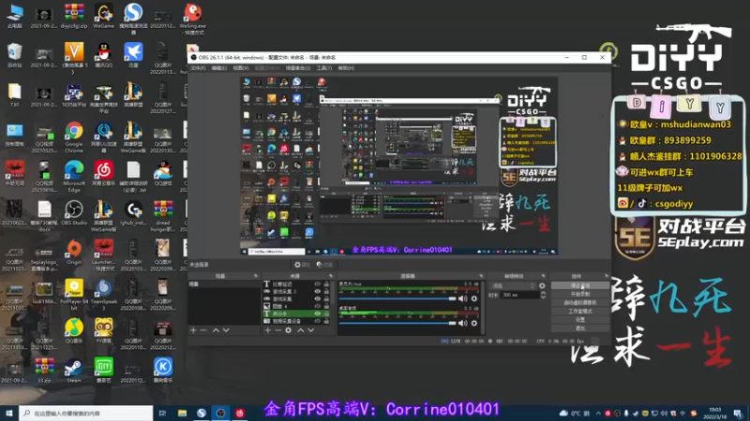Image resolution: width=750 pixels, height=421 pixels.
Task: Pop out the Scene Transitions dock header icon
Action: pyautogui.click(x=543, y=276)
